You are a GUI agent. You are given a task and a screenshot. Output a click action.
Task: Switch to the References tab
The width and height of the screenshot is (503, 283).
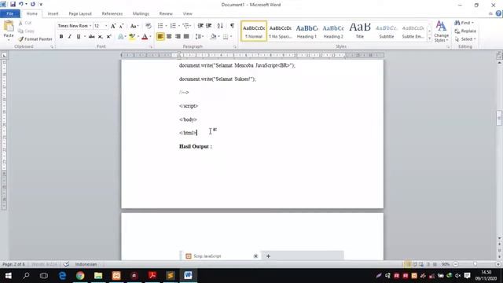point(112,14)
